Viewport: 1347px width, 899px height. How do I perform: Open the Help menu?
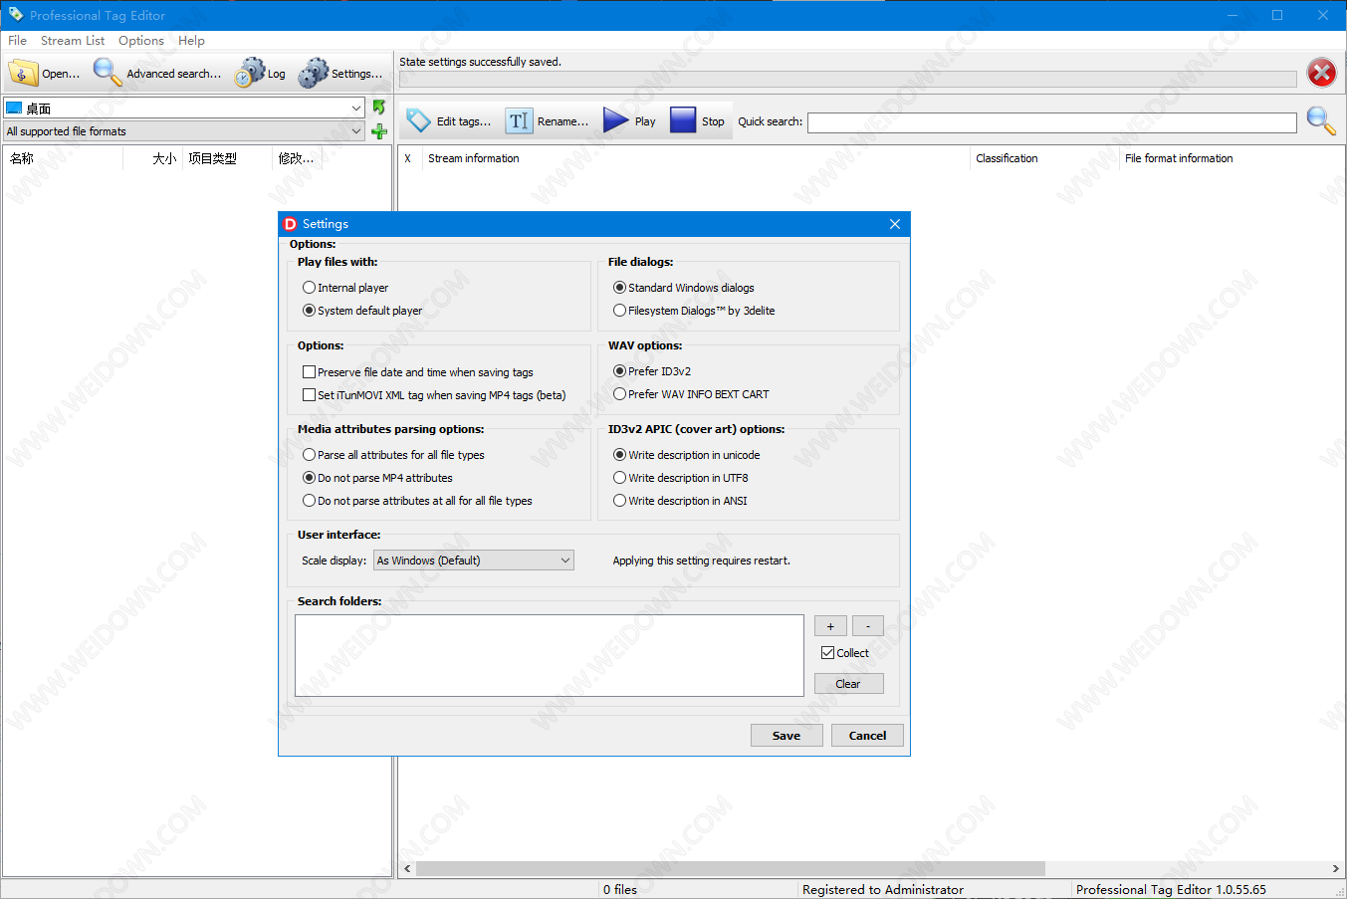pos(191,41)
